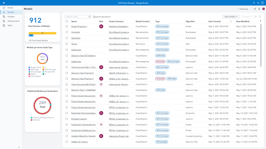
Task: Open the vertical ellipsis more-actions menu
Action: [x=260, y=16]
